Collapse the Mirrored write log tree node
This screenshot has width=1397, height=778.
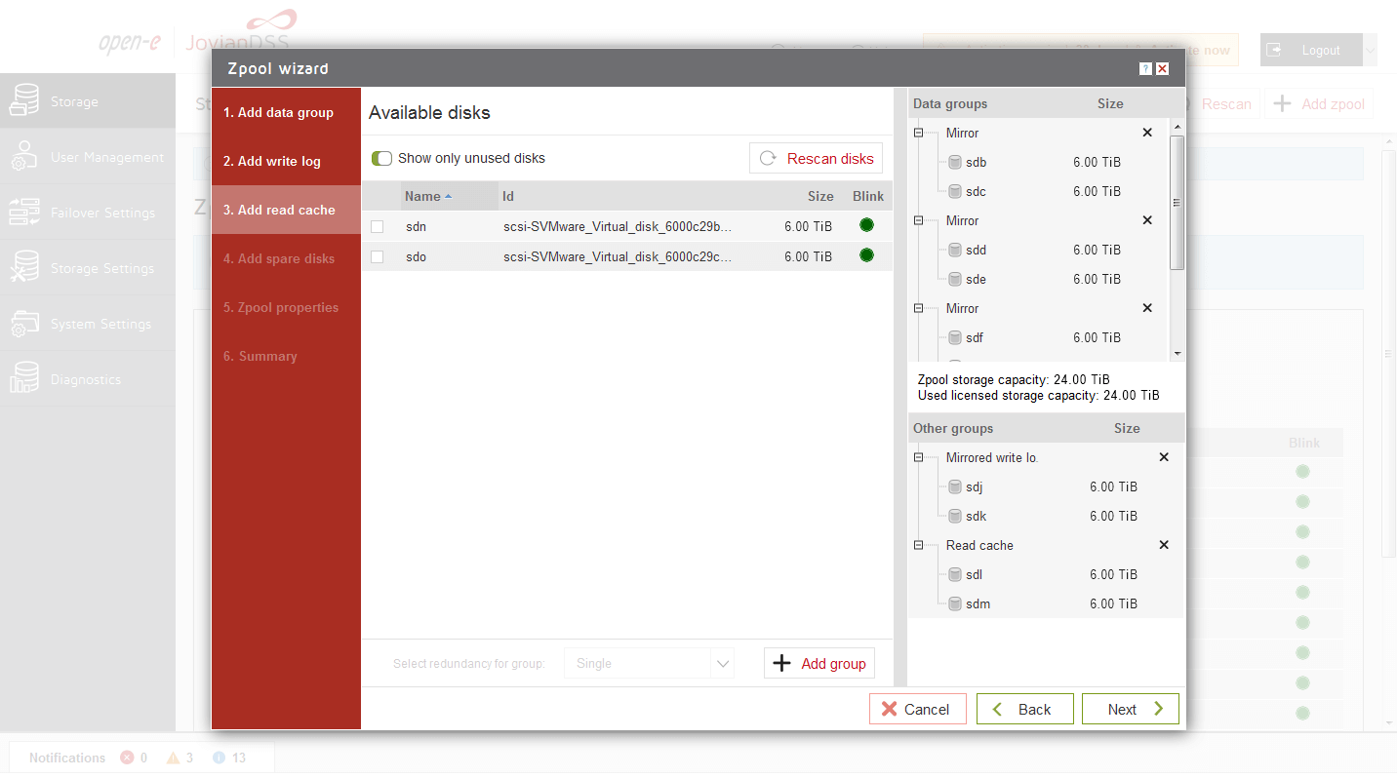[919, 457]
